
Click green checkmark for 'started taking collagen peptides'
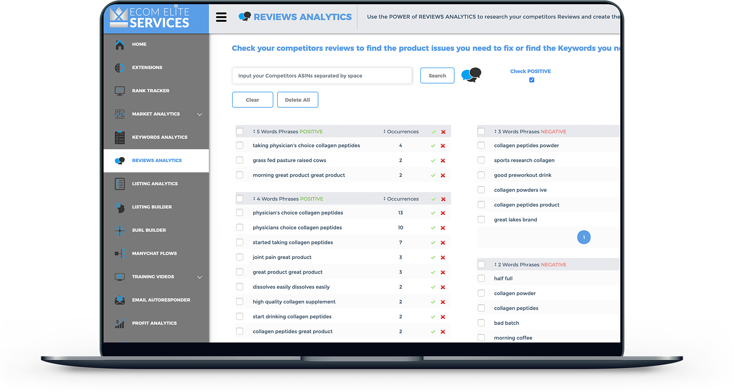click(x=433, y=243)
